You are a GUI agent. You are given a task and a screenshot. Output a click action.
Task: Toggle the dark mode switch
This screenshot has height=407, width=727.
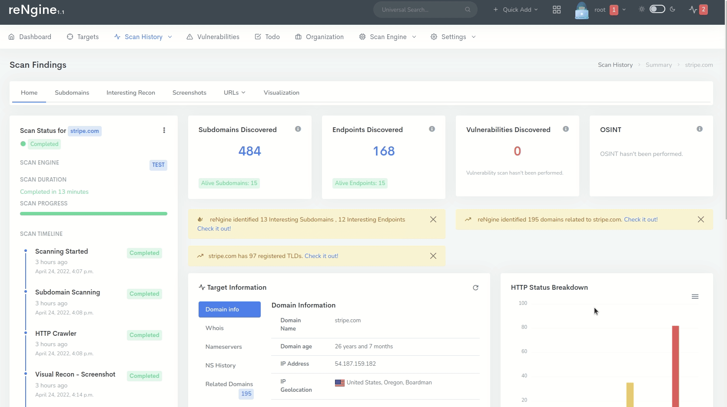657,9
